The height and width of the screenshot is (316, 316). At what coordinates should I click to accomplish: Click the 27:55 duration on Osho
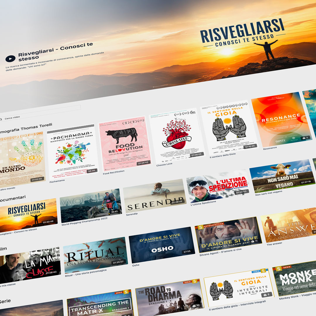tap(187, 252)
